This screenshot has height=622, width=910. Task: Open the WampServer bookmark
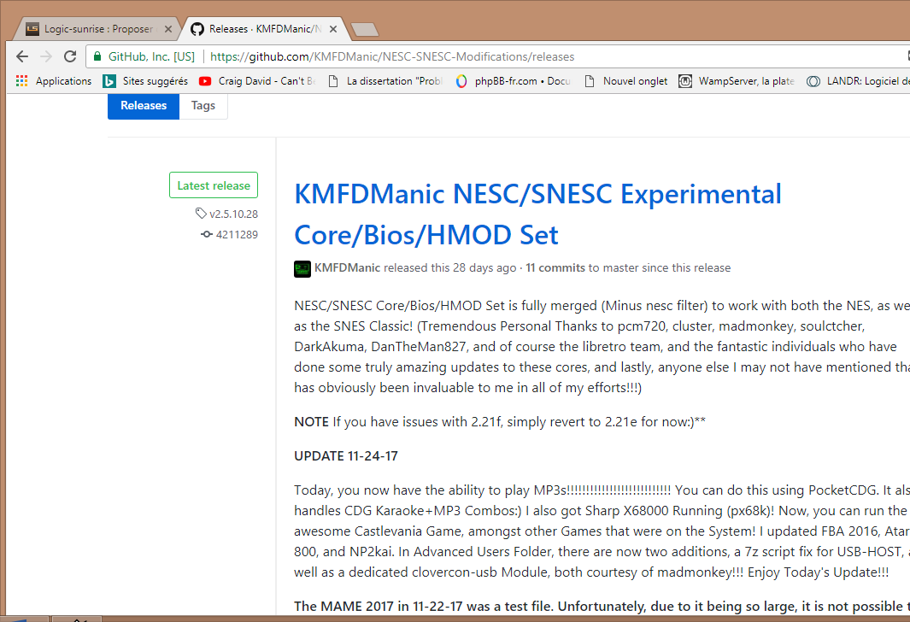pos(737,81)
